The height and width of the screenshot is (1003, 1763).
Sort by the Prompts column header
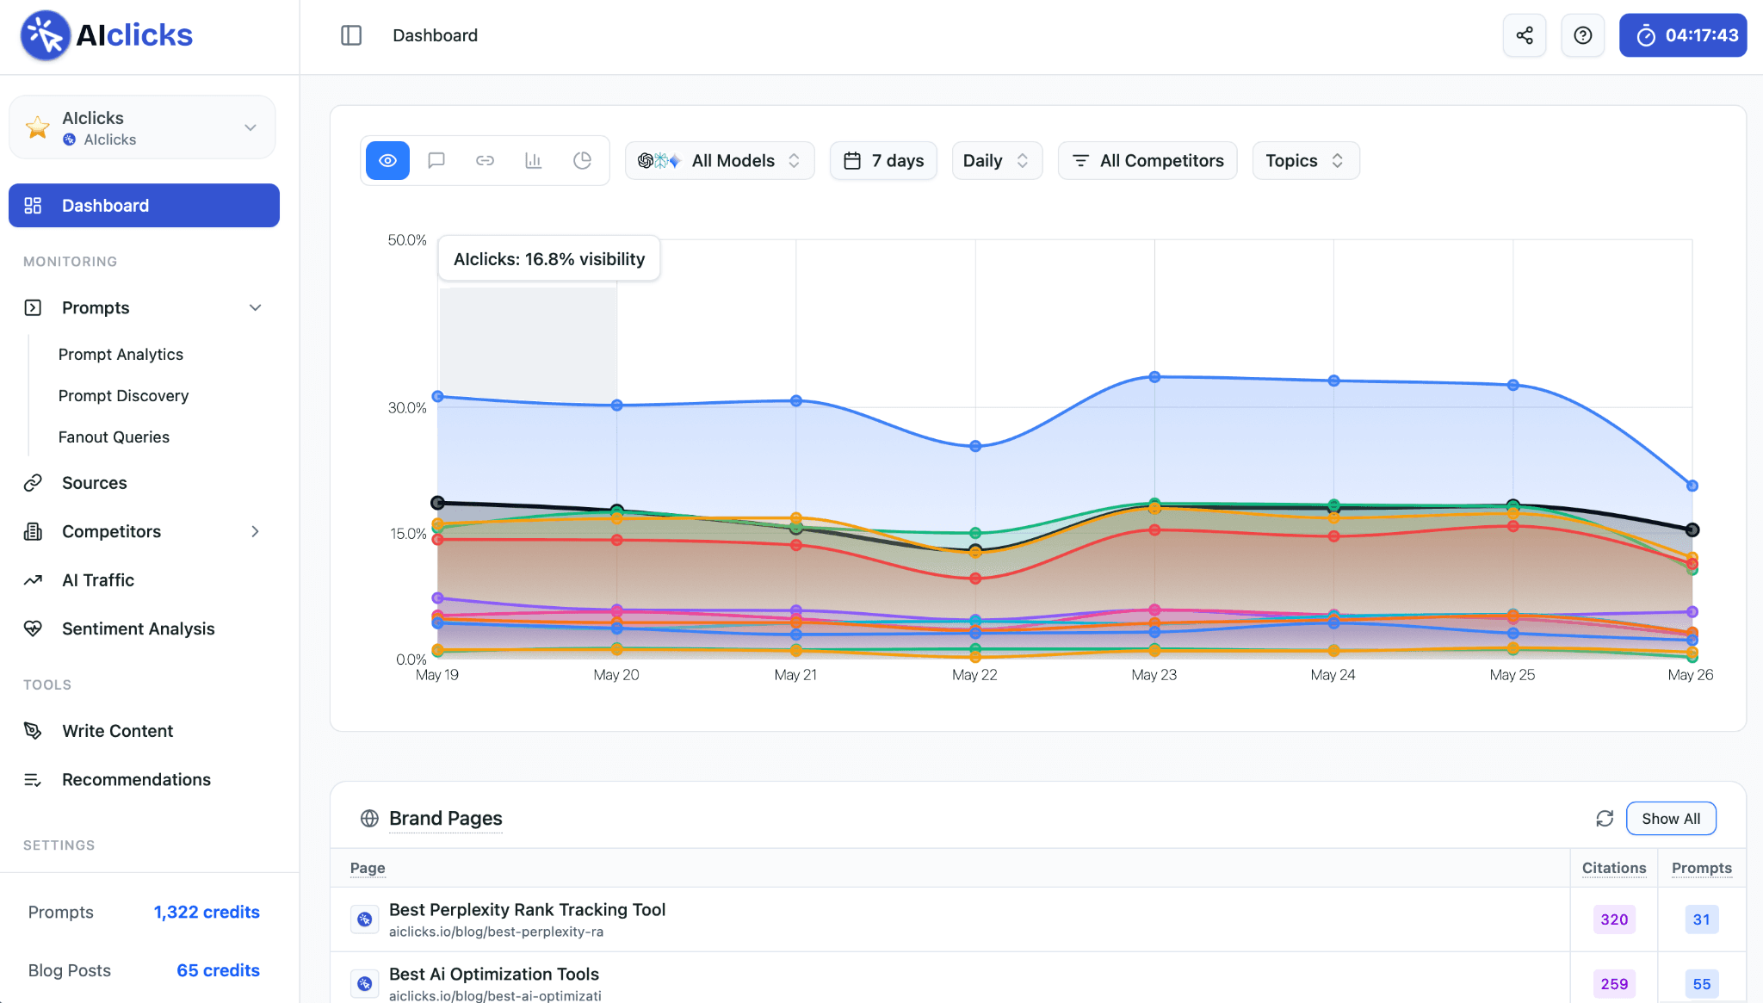[x=1702, y=868]
